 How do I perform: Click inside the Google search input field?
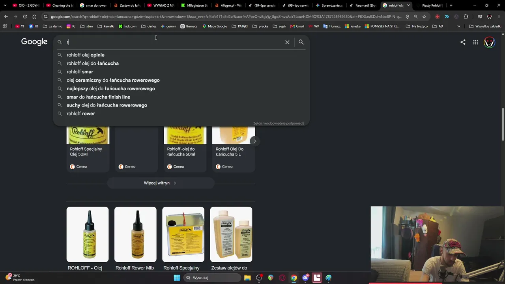coord(174,42)
